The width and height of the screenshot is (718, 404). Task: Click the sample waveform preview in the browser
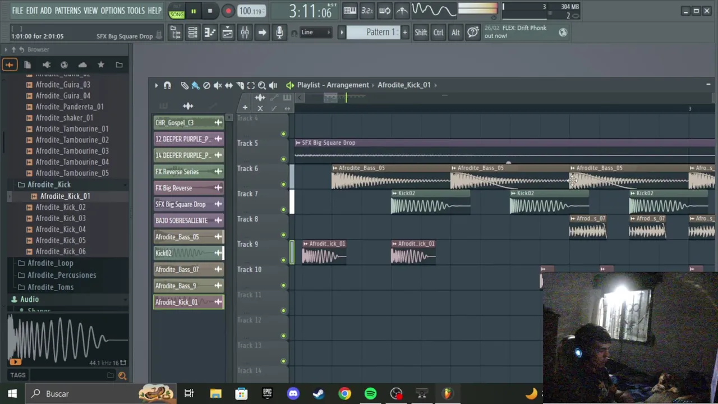67,339
